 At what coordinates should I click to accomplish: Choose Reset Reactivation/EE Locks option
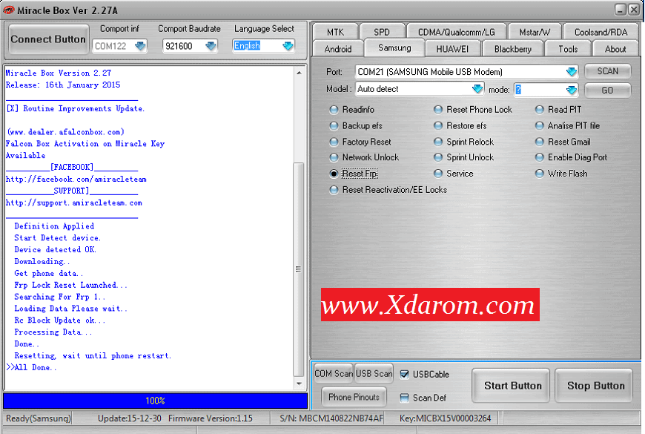point(334,190)
